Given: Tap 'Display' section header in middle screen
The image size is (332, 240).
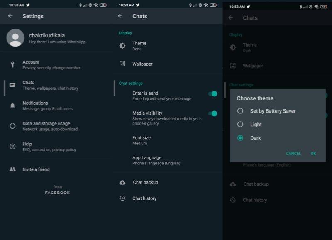Looking at the screenshot, I should (x=125, y=33).
